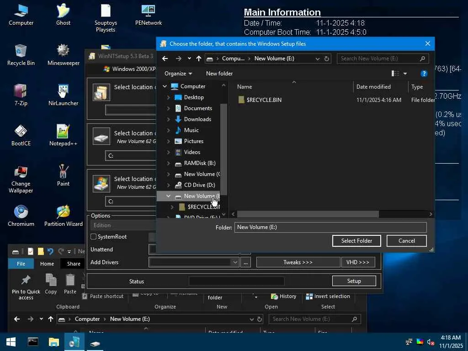The height and width of the screenshot is (351, 468).
Task: Click the horizontal scrollbar in file list
Action: coord(308,214)
